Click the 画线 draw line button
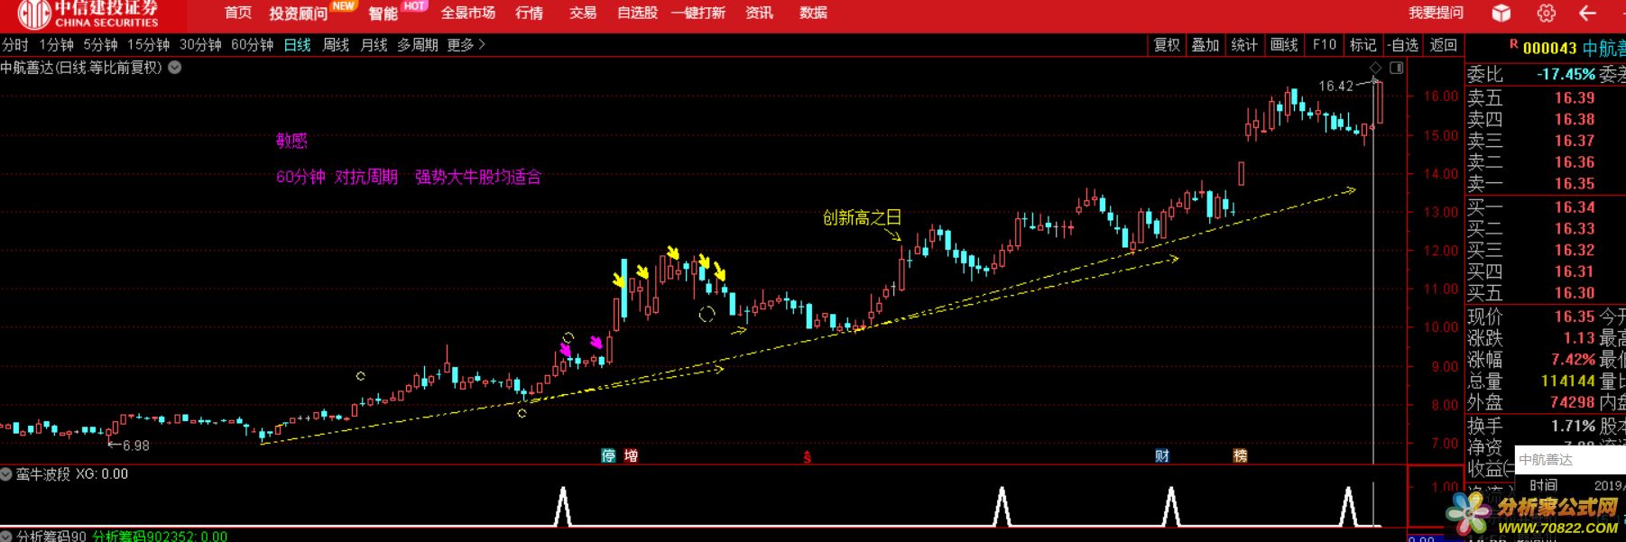The image size is (1626, 542). pos(1284,44)
